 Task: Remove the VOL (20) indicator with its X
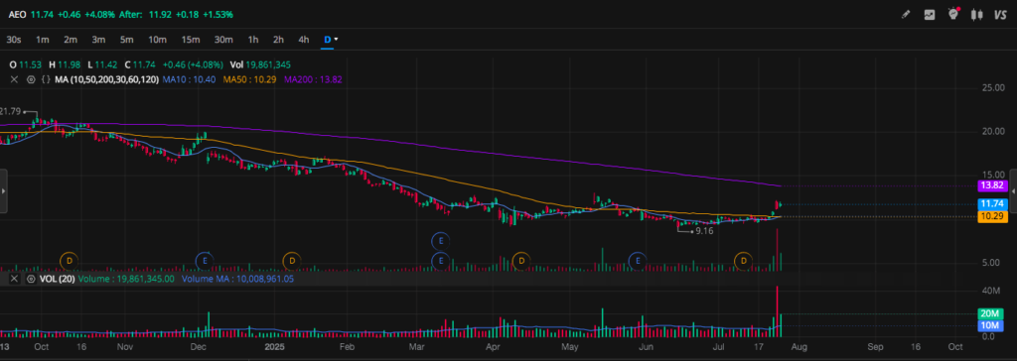(14, 279)
